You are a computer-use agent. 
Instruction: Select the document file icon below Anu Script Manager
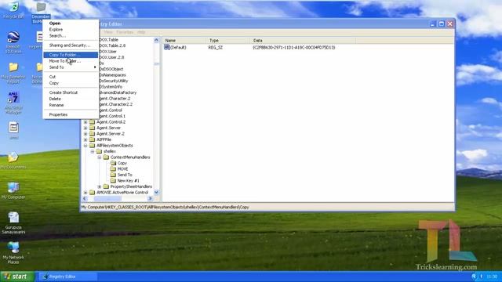click(x=13, y=128)
